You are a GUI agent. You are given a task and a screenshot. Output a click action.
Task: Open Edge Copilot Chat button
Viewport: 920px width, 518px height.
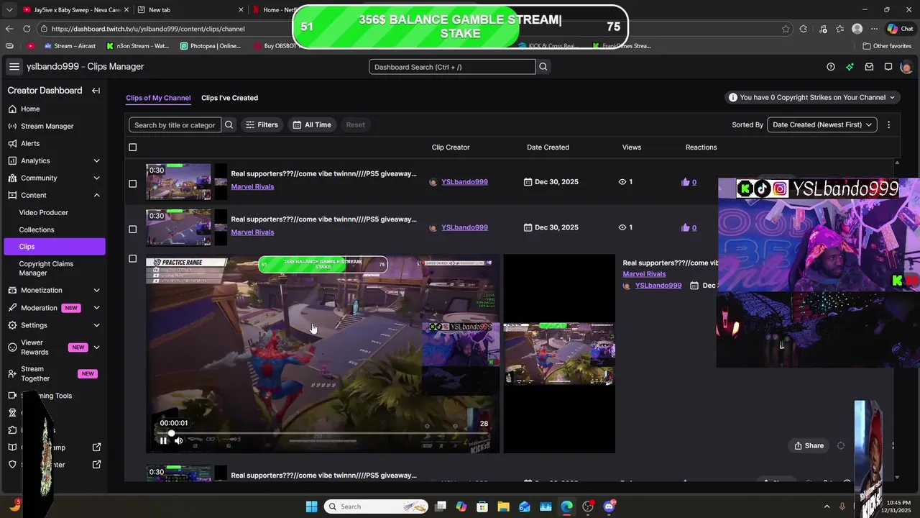tap(900, 29)
